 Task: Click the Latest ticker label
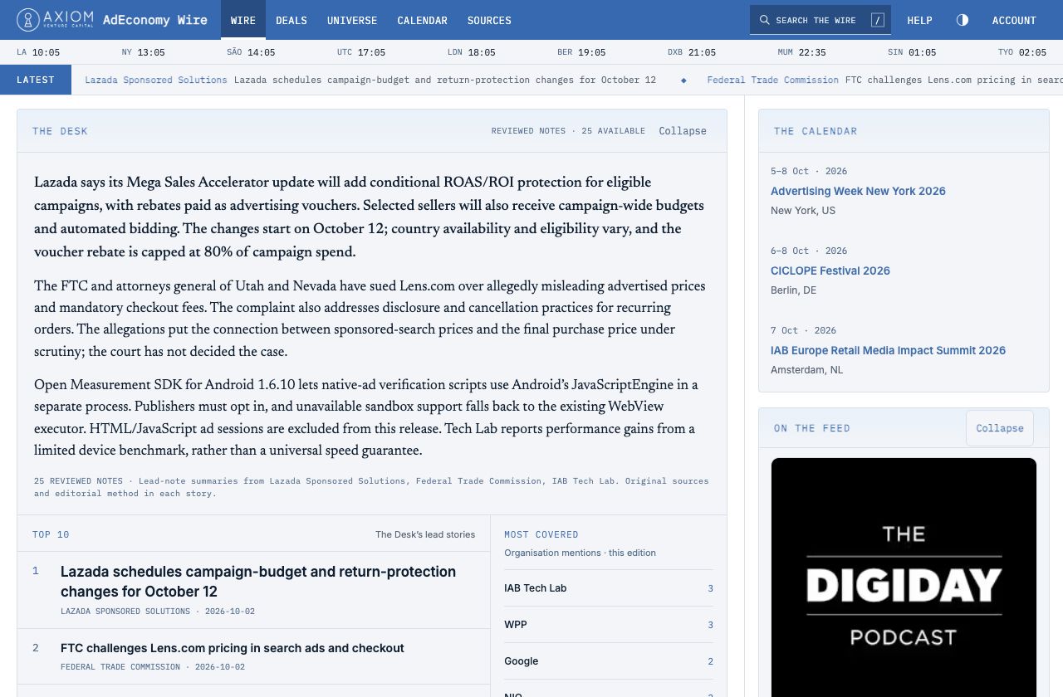[x=36, y=80]
